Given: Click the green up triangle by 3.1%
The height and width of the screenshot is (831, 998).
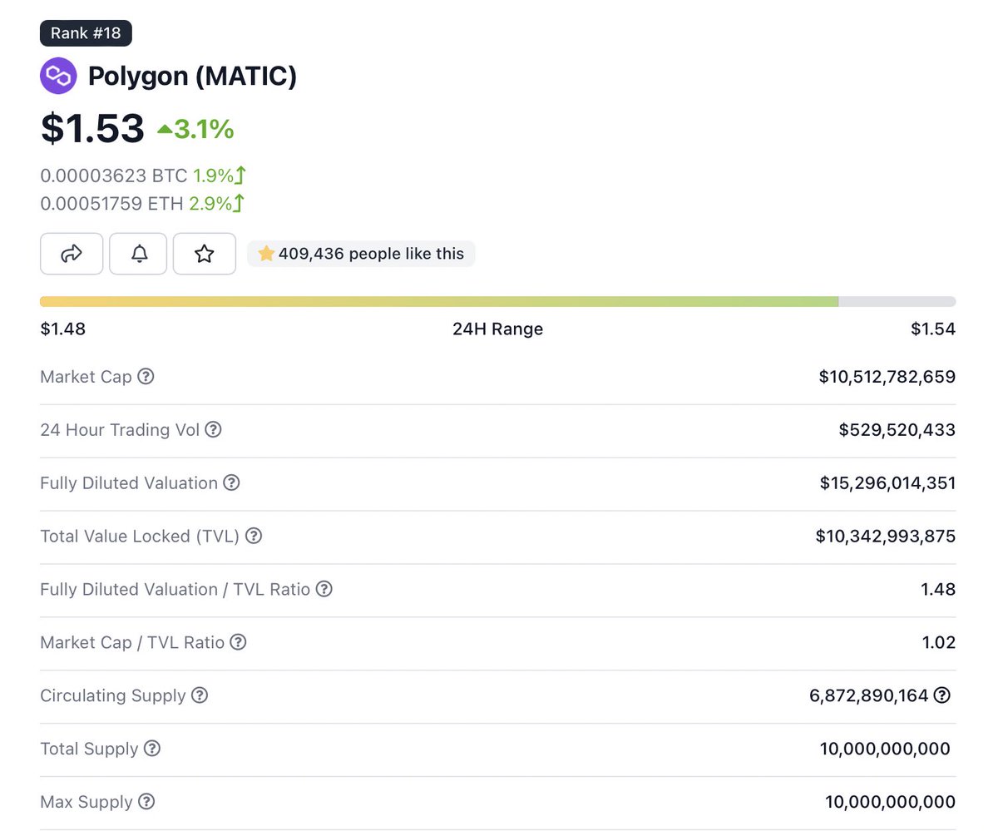Looking at the screenshot, I should pos(165,129).
